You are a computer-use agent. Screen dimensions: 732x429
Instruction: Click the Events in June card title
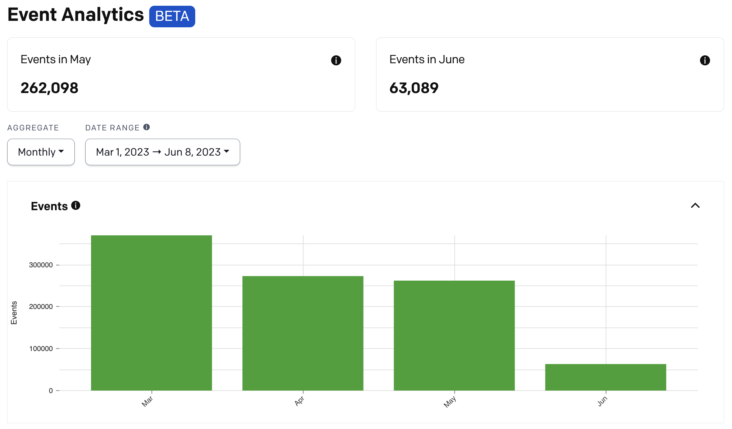(x=427, y=59)
